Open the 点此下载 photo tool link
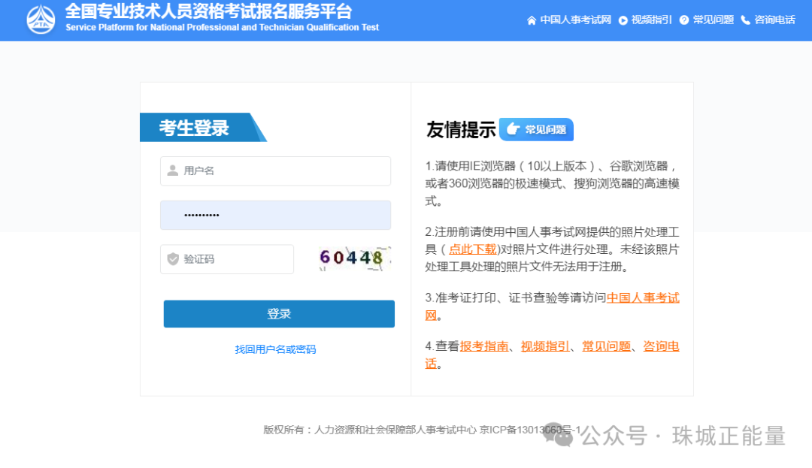This screenshot has width=812, height=468. click(x=472, y=249)
